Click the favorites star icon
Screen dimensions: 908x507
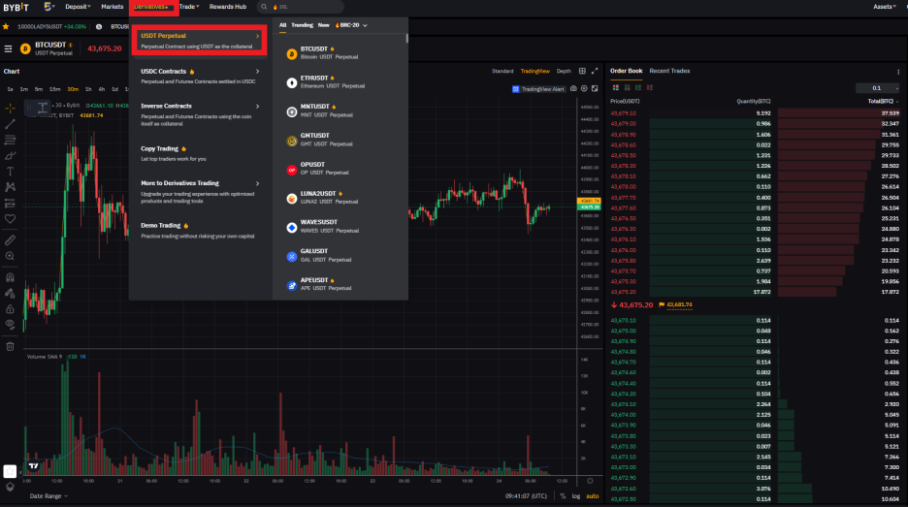6,26
